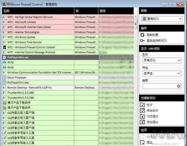This screenshot has height=146, width=187.
Task: Sort by the 组 column header
Action: tap(86, 11)
